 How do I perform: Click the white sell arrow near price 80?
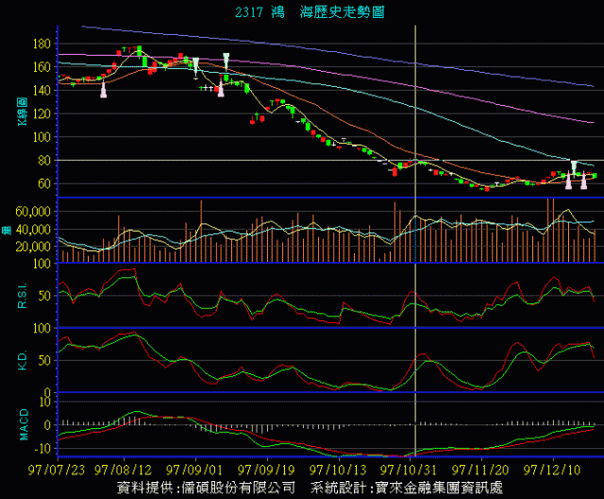574,168
